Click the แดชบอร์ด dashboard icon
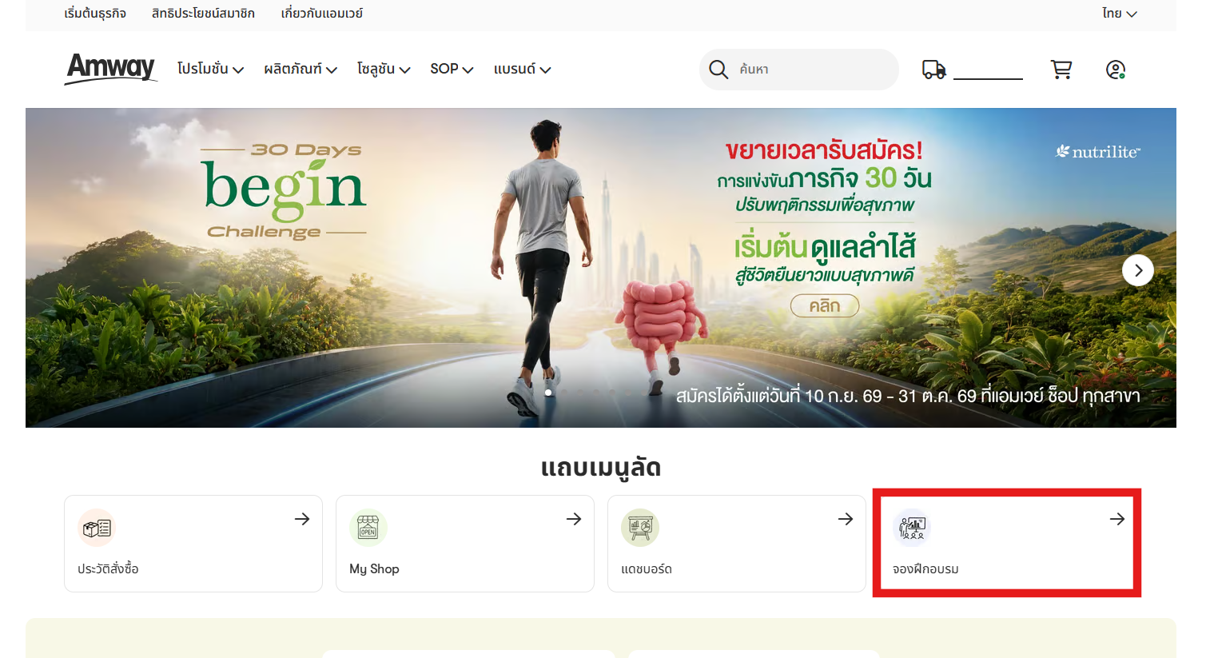Screen dimensions: 1206x658 click(640, 528)
